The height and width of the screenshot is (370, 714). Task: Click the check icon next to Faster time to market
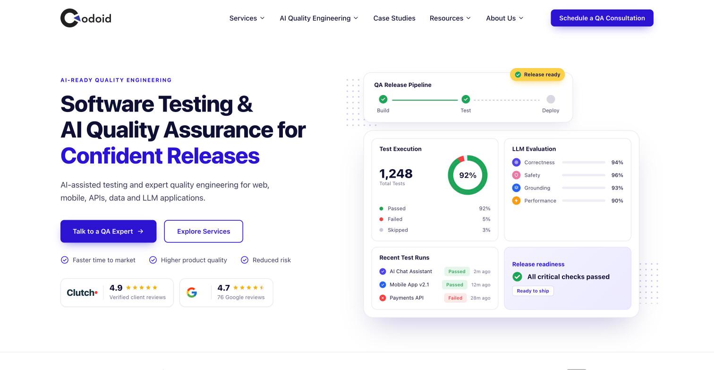65,260
